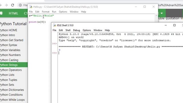The width and height of the screenshot is (183, 103).
Task: Minimize the Hello.py editor window
Action: [136, 7]
